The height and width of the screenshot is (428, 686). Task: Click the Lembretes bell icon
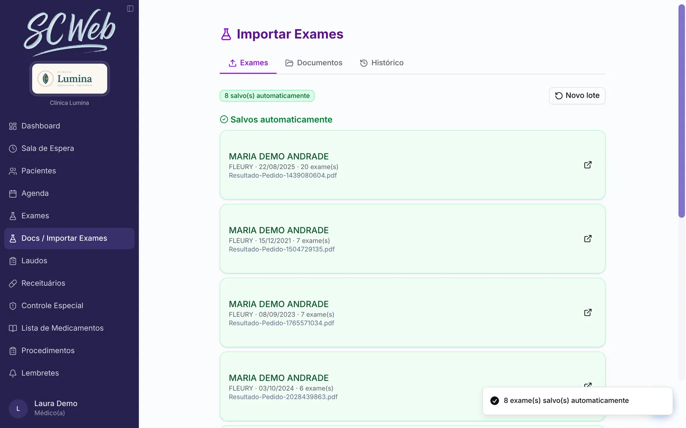point(13,373)
